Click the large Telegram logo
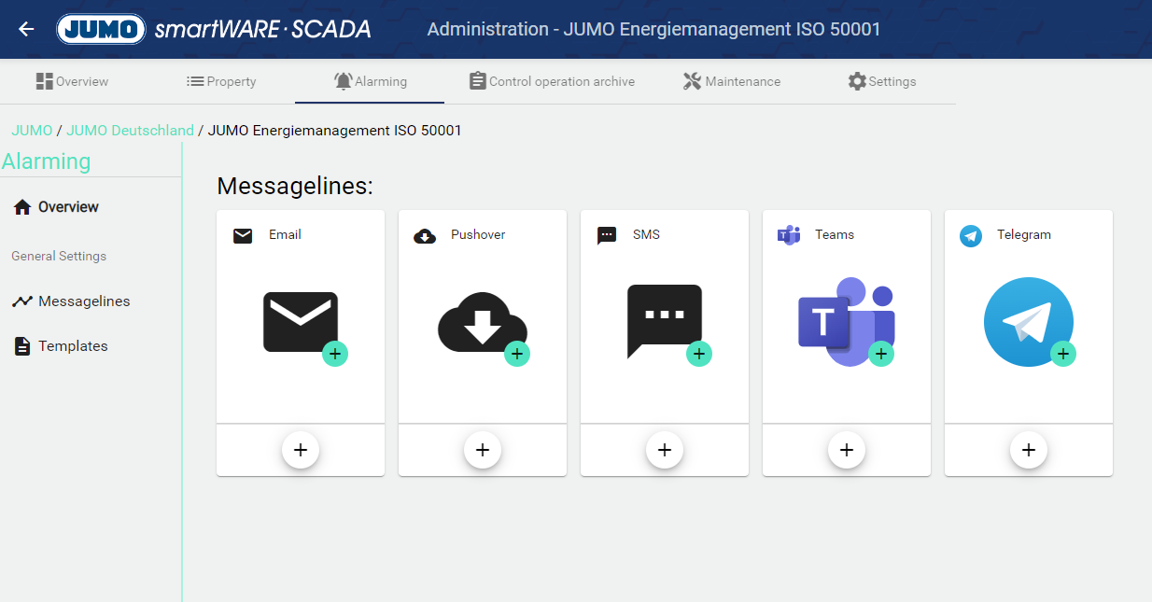The width and height of the screenshot is (1152, 602). [x=1028, y=322]
